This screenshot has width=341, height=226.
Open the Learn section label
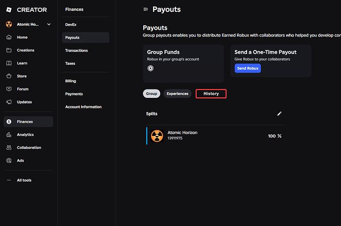click(22, 63)
